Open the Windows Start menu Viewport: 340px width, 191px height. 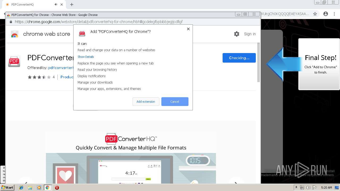click(x=7, y=188)
